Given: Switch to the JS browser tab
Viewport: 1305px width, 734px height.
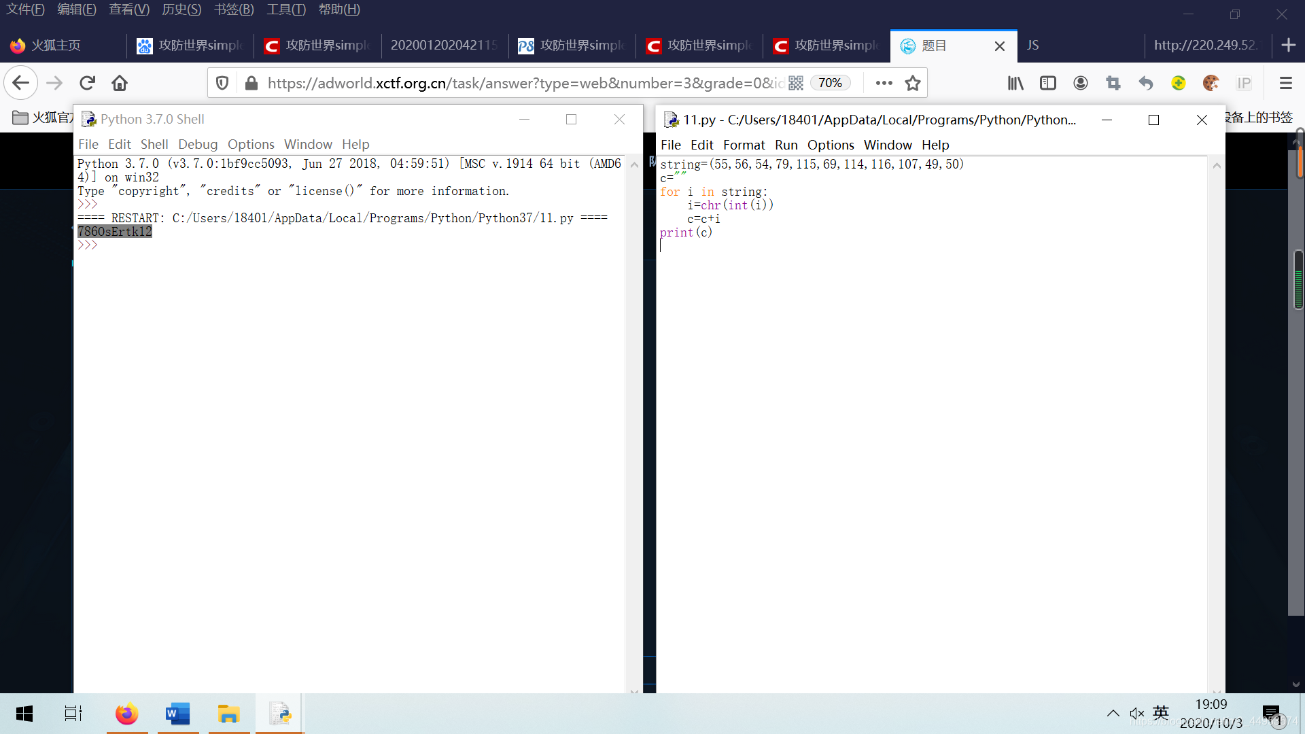Looking at the screenshot, I should tap(1032, 46).
